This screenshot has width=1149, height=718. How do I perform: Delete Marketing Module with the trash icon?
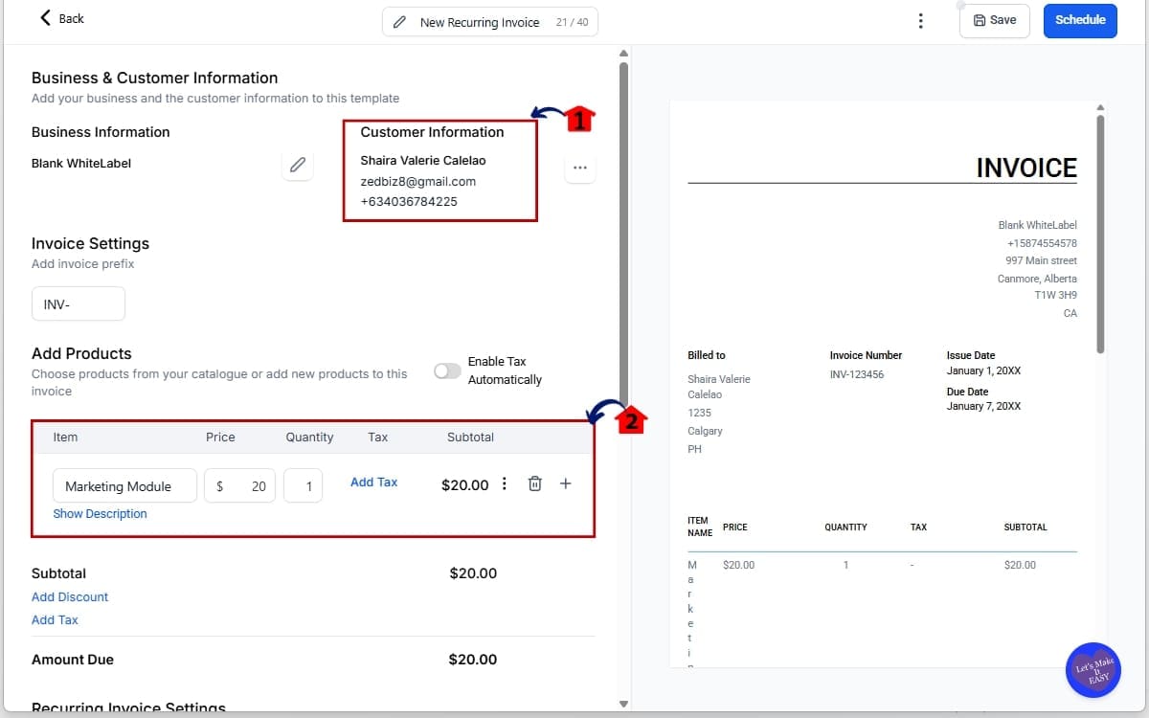click(x=534, y=483)
